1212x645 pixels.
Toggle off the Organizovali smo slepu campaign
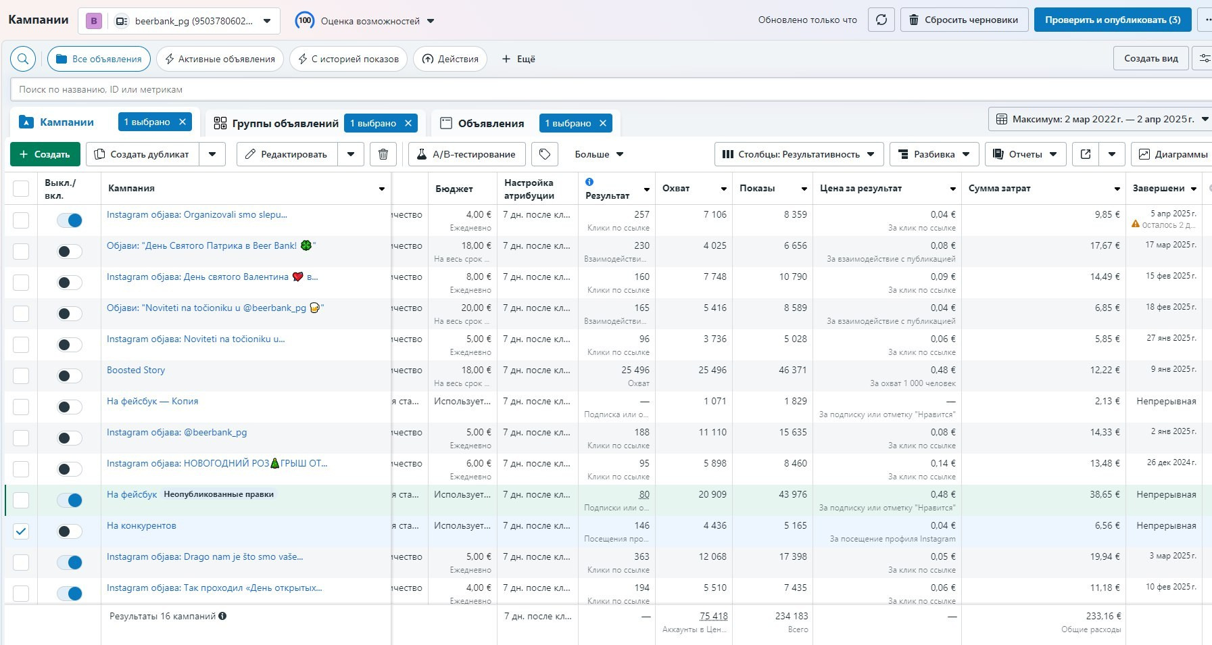click(x=70, y=220)
